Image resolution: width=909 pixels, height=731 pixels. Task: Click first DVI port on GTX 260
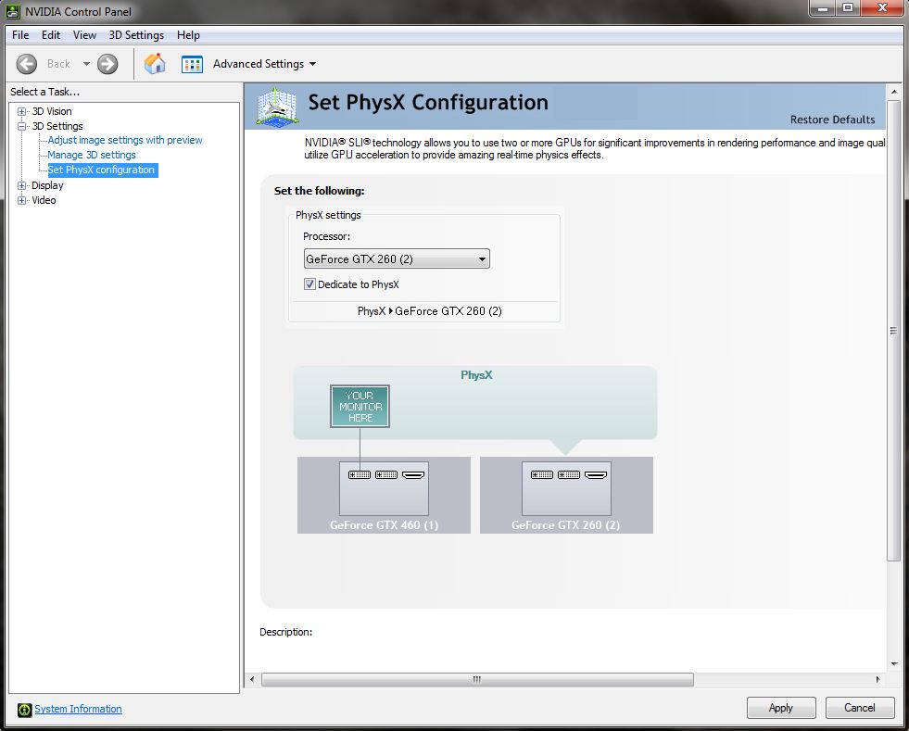coord(542,474)
